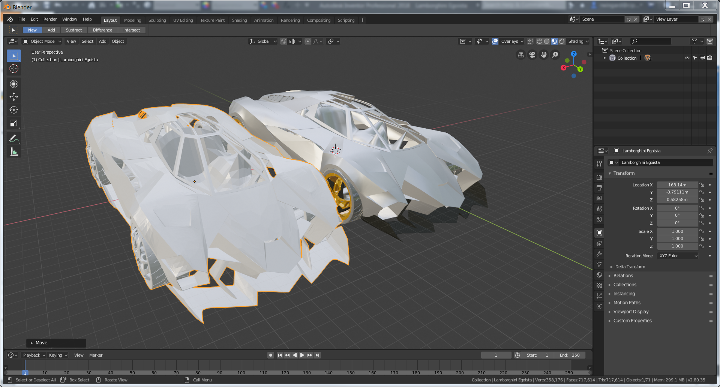This screenshot has height=387, width=720.
Task: Toggle the Overlays show button
Action: (495, 41)
